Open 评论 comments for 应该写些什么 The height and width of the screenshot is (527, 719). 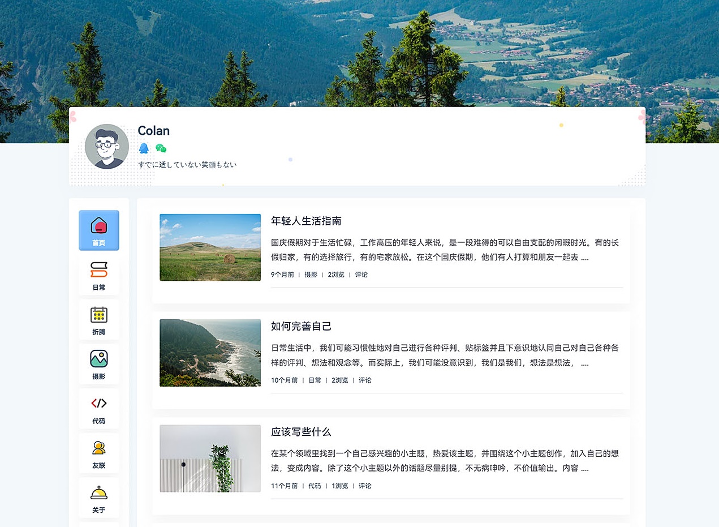[365, 486]
